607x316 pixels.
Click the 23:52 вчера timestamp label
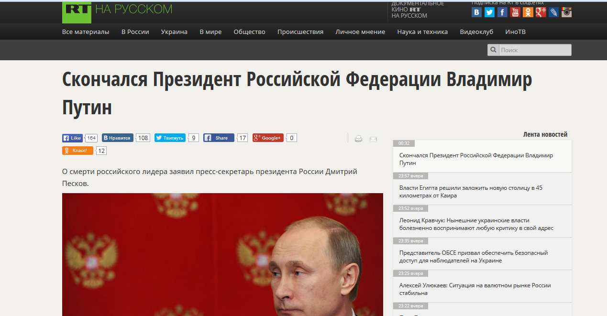(x=410, y=208)
